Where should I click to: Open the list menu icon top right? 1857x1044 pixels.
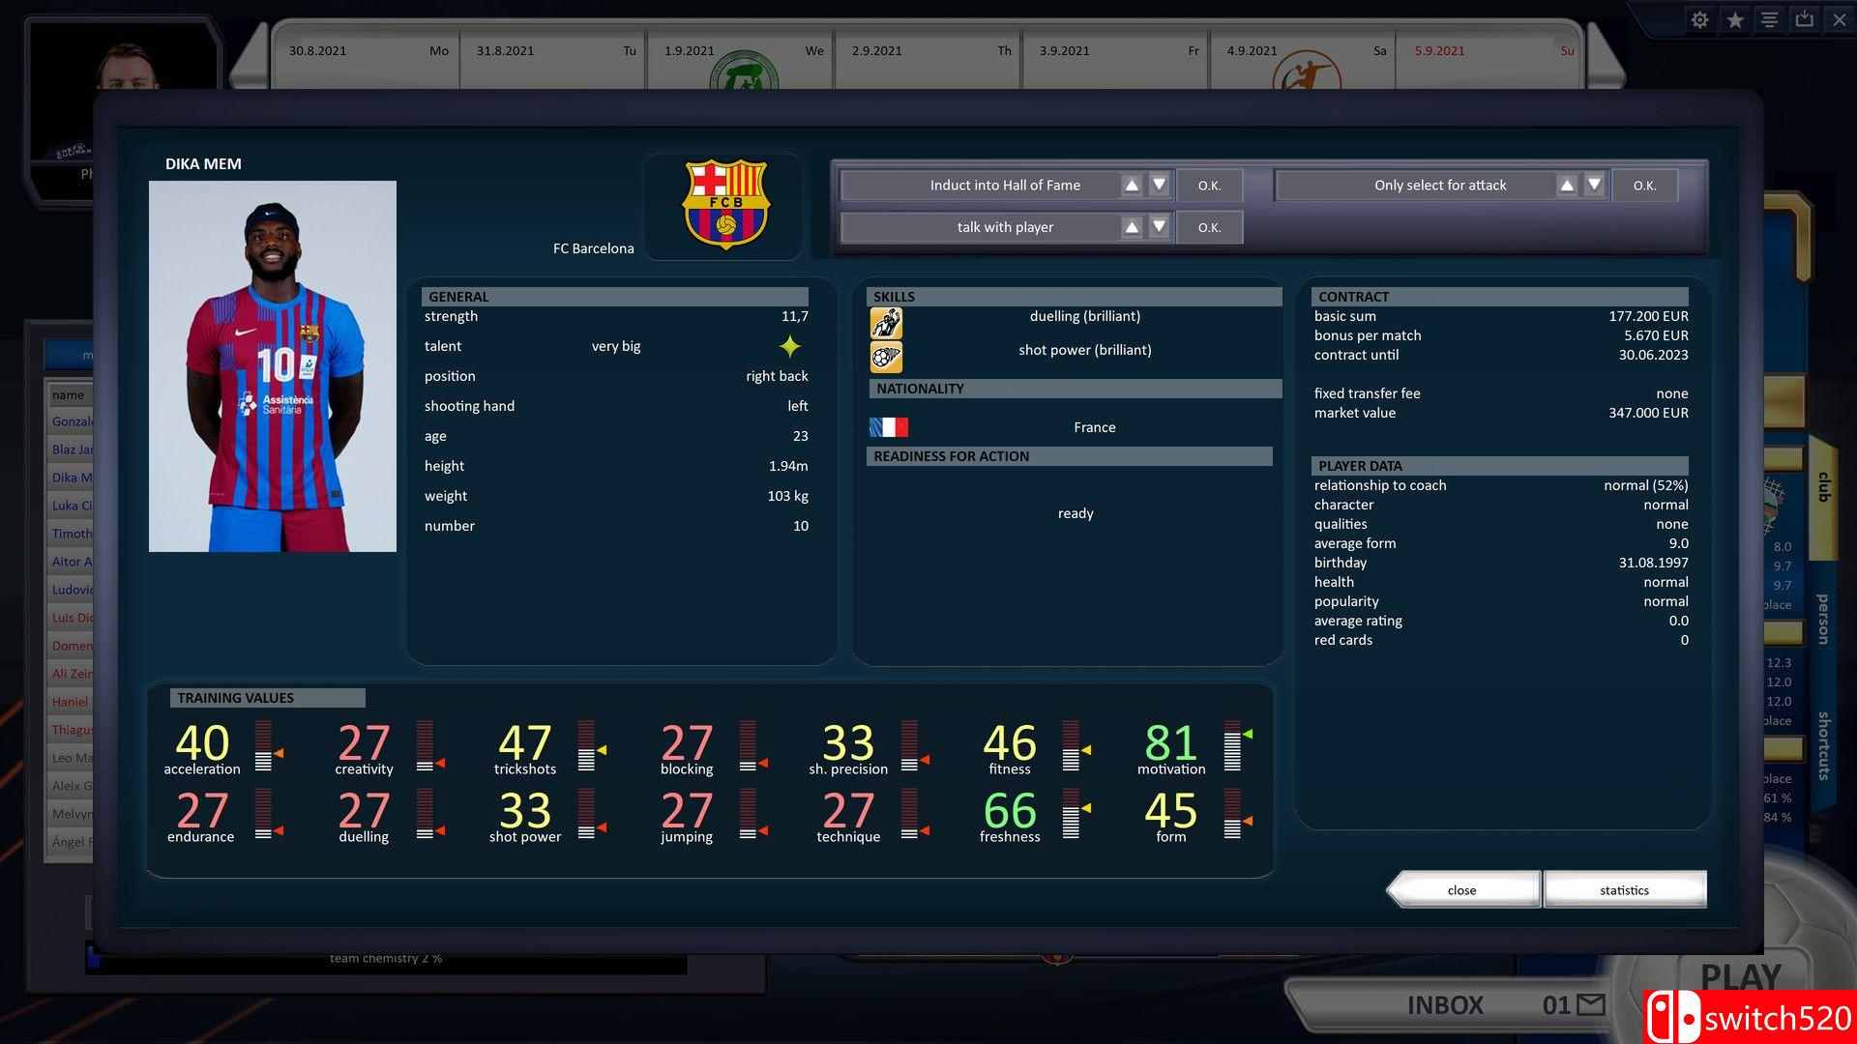pos(1769,19)
